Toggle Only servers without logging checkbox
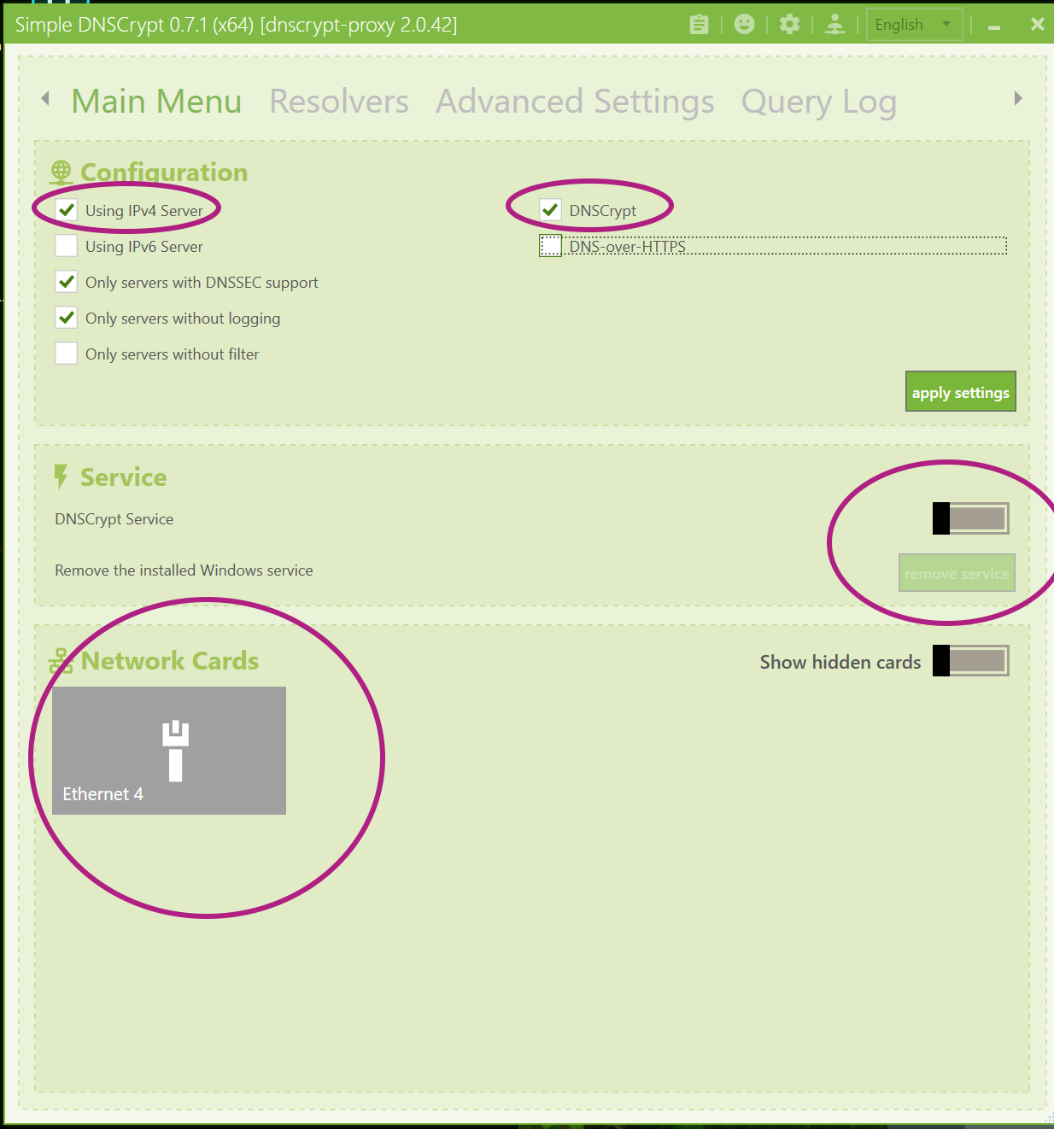 point(67,318)
